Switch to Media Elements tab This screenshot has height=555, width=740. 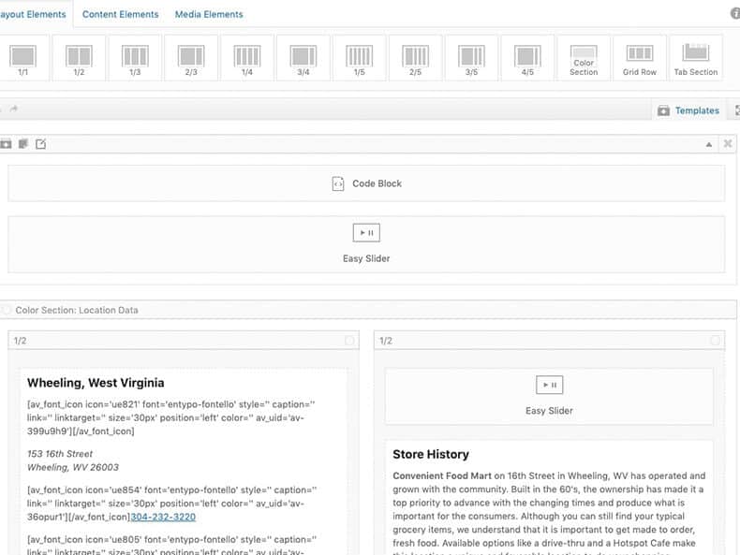[x=209, y=14]
